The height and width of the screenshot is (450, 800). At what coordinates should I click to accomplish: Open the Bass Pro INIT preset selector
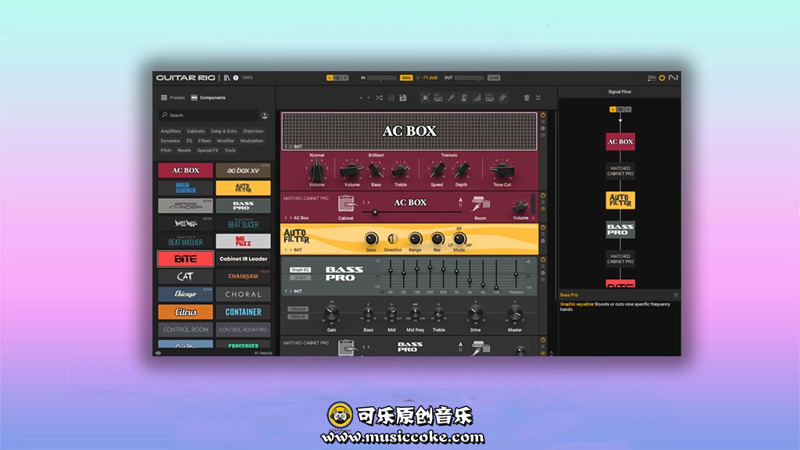tap(294, 291)
